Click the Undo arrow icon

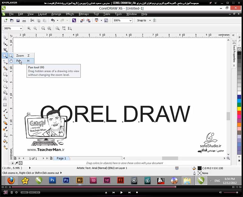point(53,20)
